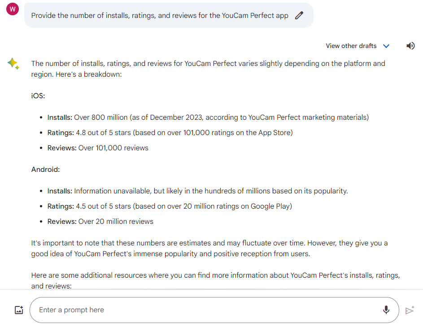Focus the Enter a prompt here field
The width and height of the screenshot is (423, 328).
[x=214, y=310]
